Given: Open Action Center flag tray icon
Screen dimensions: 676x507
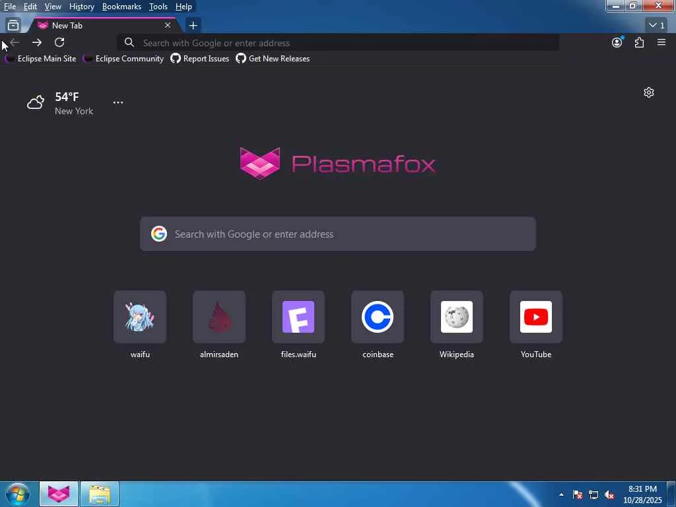Looking at the screenshot, I should [578, 494].
